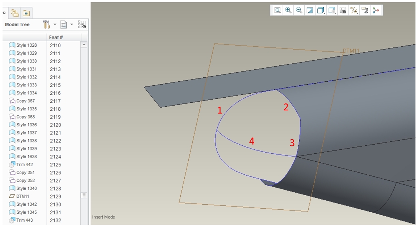Open the Datum Display Filters menu

(x=354, y=10)
